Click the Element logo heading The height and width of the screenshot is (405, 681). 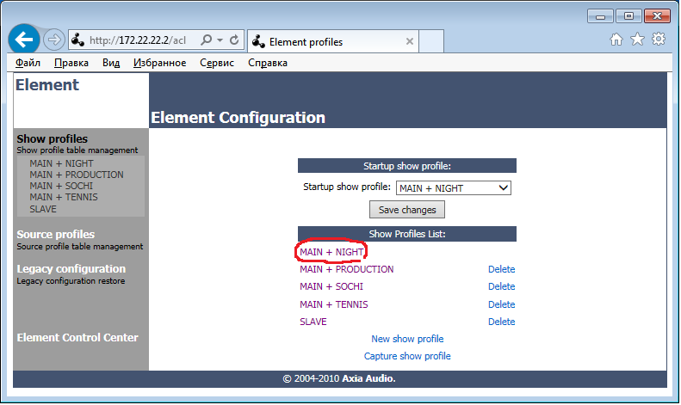pyautogui.click(x=46, y=85)
